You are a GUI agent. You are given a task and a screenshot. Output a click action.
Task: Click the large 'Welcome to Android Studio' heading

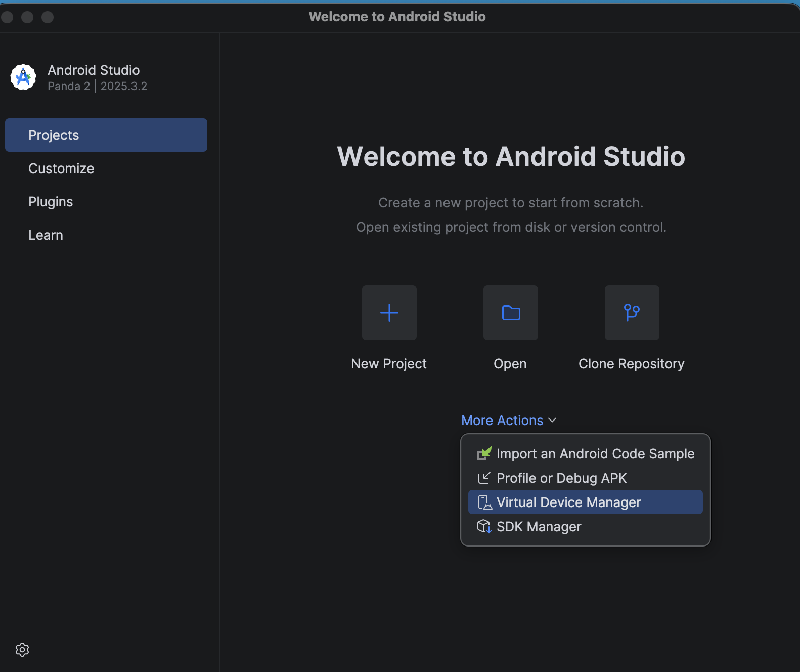point(511,156)
